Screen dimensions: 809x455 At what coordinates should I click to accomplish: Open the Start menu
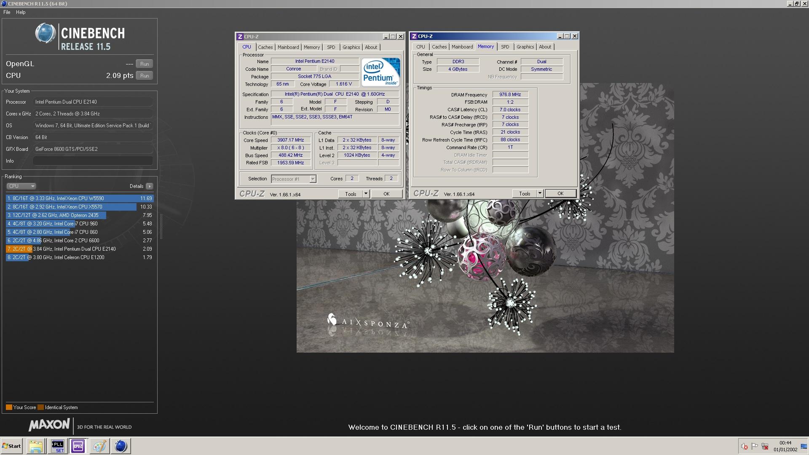[12, 446]
